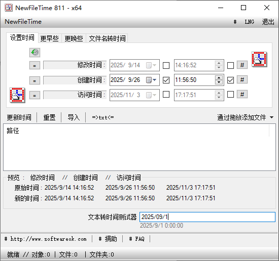Click the =>txt<= button

pyautogui.click(x=103, y=117)
